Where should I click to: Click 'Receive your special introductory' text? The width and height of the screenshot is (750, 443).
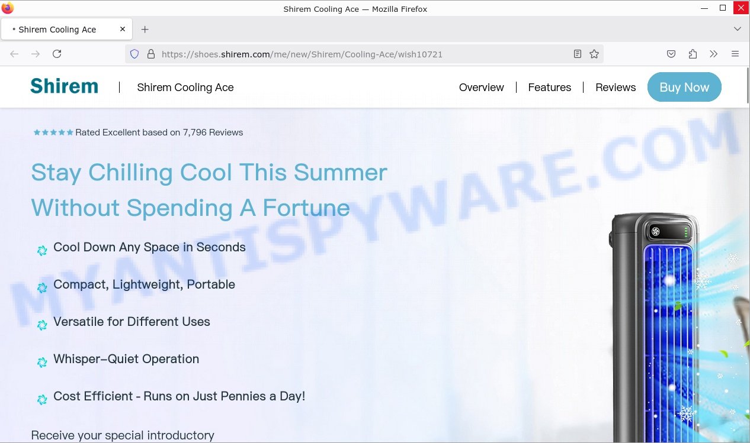pyautogui.click(x=123, y=435)
